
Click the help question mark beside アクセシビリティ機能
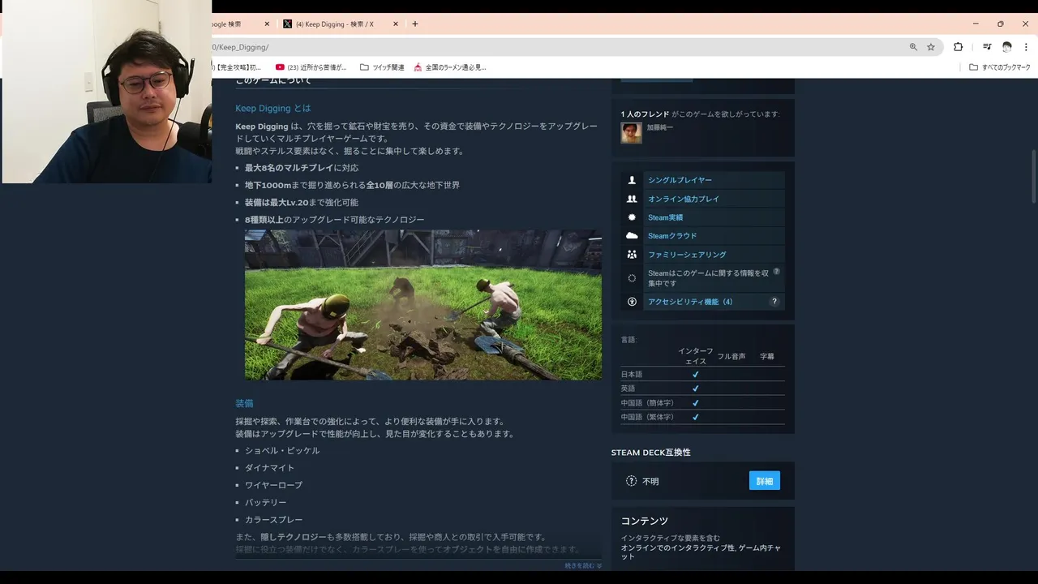774,302
